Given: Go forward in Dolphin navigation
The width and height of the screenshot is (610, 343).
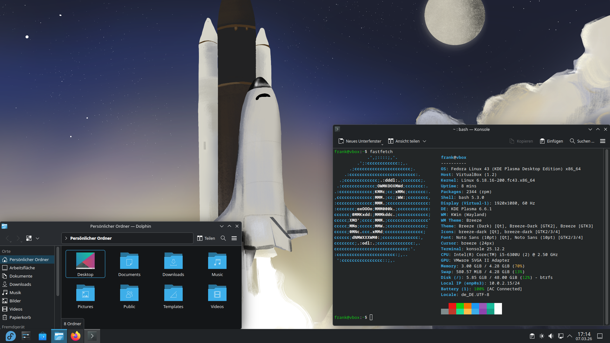Looking at the screenshot, I should pyautogui.click(x=18, y=238).
